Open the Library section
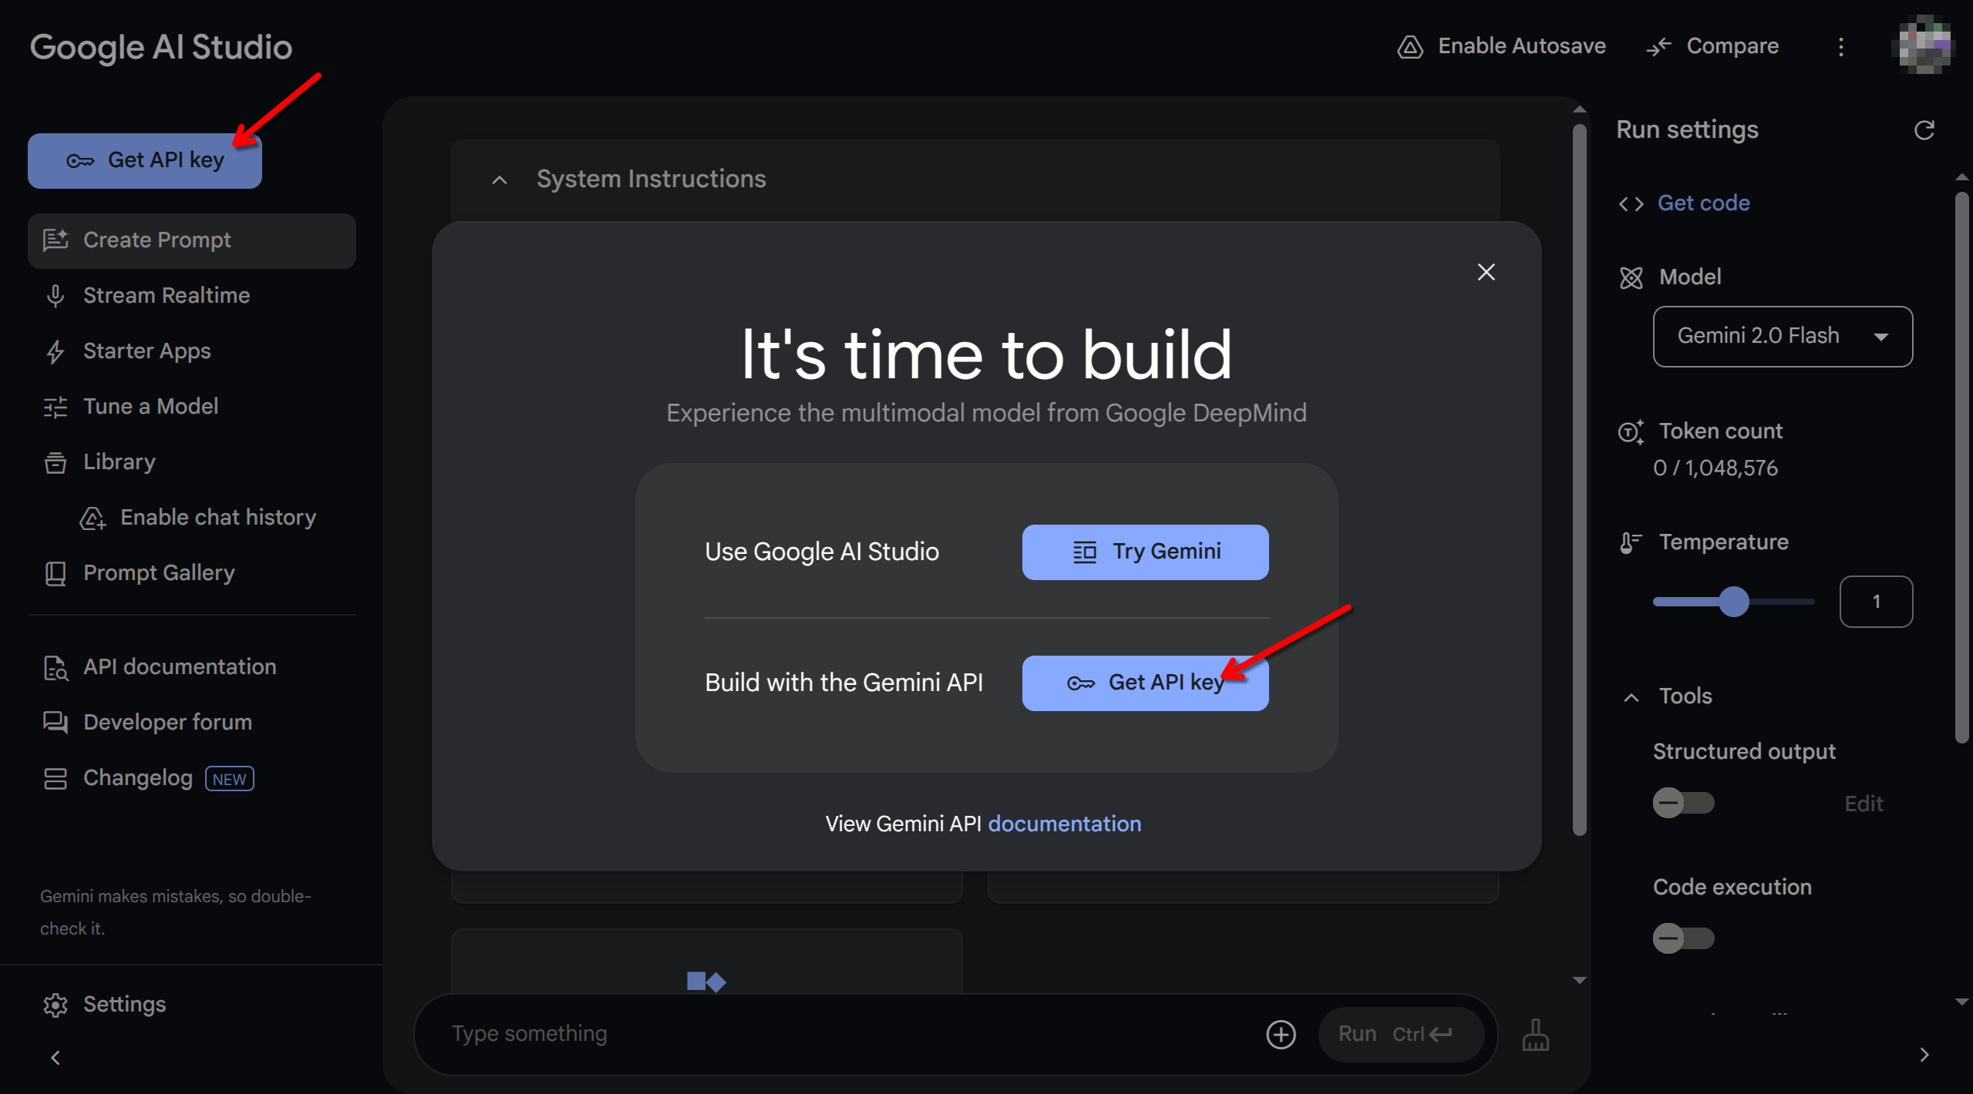This screenshot has height=1094, width=1973. (120, 462)
